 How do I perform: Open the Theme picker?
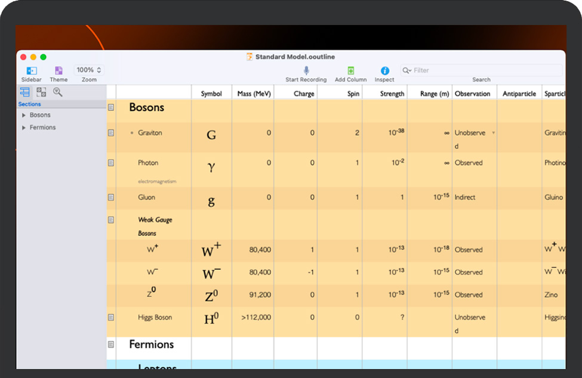(x=58, y=71)
